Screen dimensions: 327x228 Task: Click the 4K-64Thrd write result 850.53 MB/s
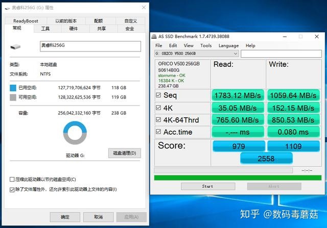[x=293, y=120]
